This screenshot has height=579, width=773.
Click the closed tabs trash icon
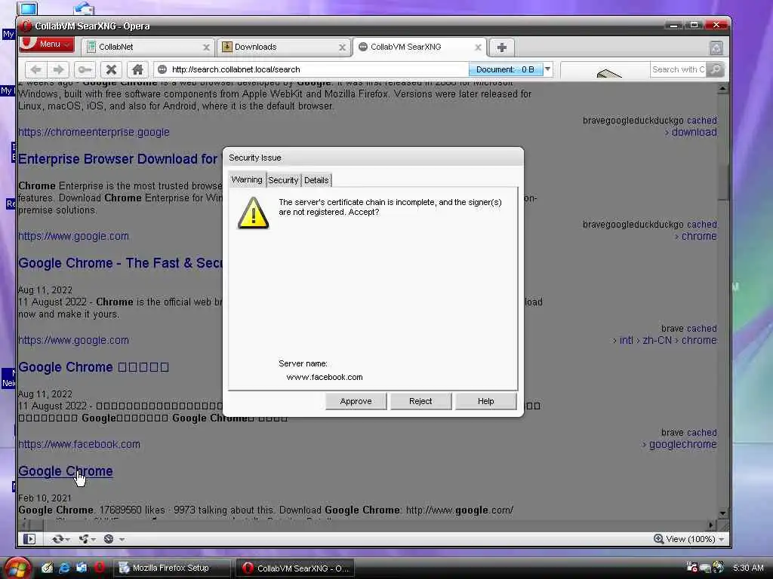(x=716, y=47)
